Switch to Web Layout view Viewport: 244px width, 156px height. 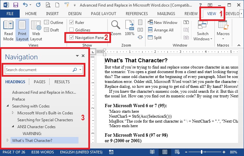[36, 30]
